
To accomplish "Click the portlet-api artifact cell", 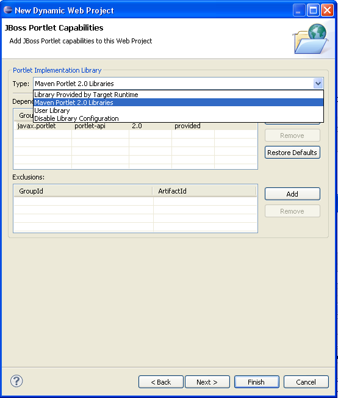I will [100, 126].
